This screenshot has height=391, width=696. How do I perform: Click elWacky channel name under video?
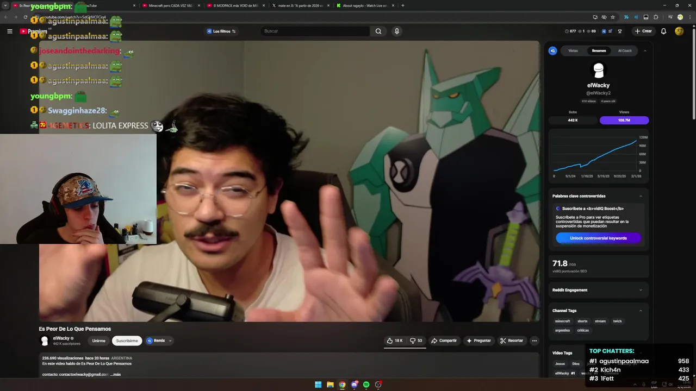click(61, 338)
